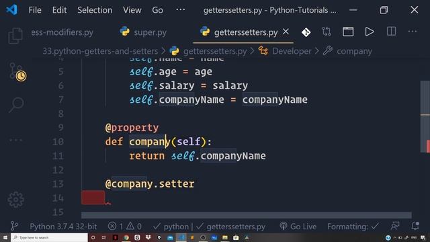The height and width of the screenshot is (242, 430).
Task: Click the 'self.salary = salary' line
Action: (x=189, y=85)
